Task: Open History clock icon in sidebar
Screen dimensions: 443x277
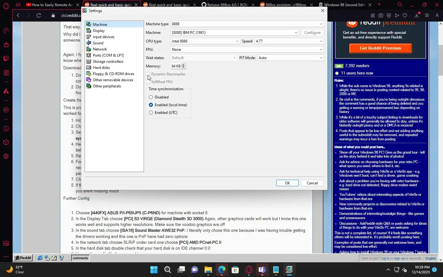Action: pos(6,129)
